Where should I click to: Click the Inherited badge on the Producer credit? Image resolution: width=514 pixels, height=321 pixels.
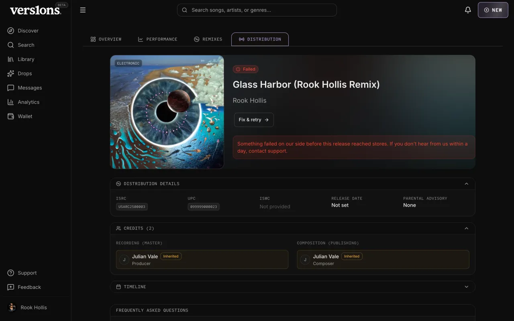point(171,256)
